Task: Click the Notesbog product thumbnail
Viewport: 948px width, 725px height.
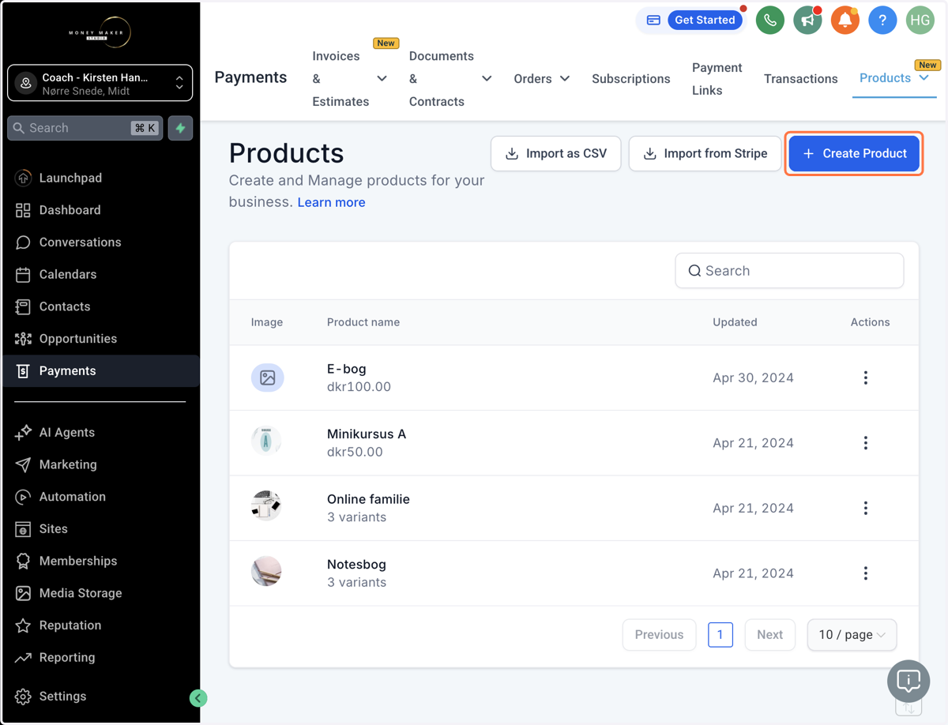Action: pos(266,571)
